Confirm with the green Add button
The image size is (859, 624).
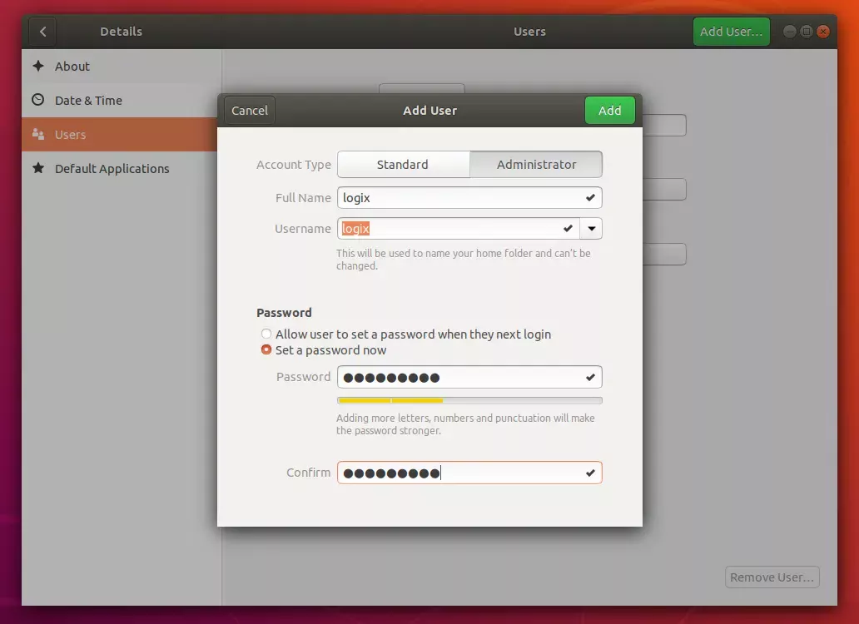610,111
